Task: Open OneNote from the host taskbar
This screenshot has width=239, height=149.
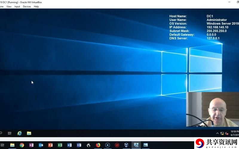Action: [31, 145]
